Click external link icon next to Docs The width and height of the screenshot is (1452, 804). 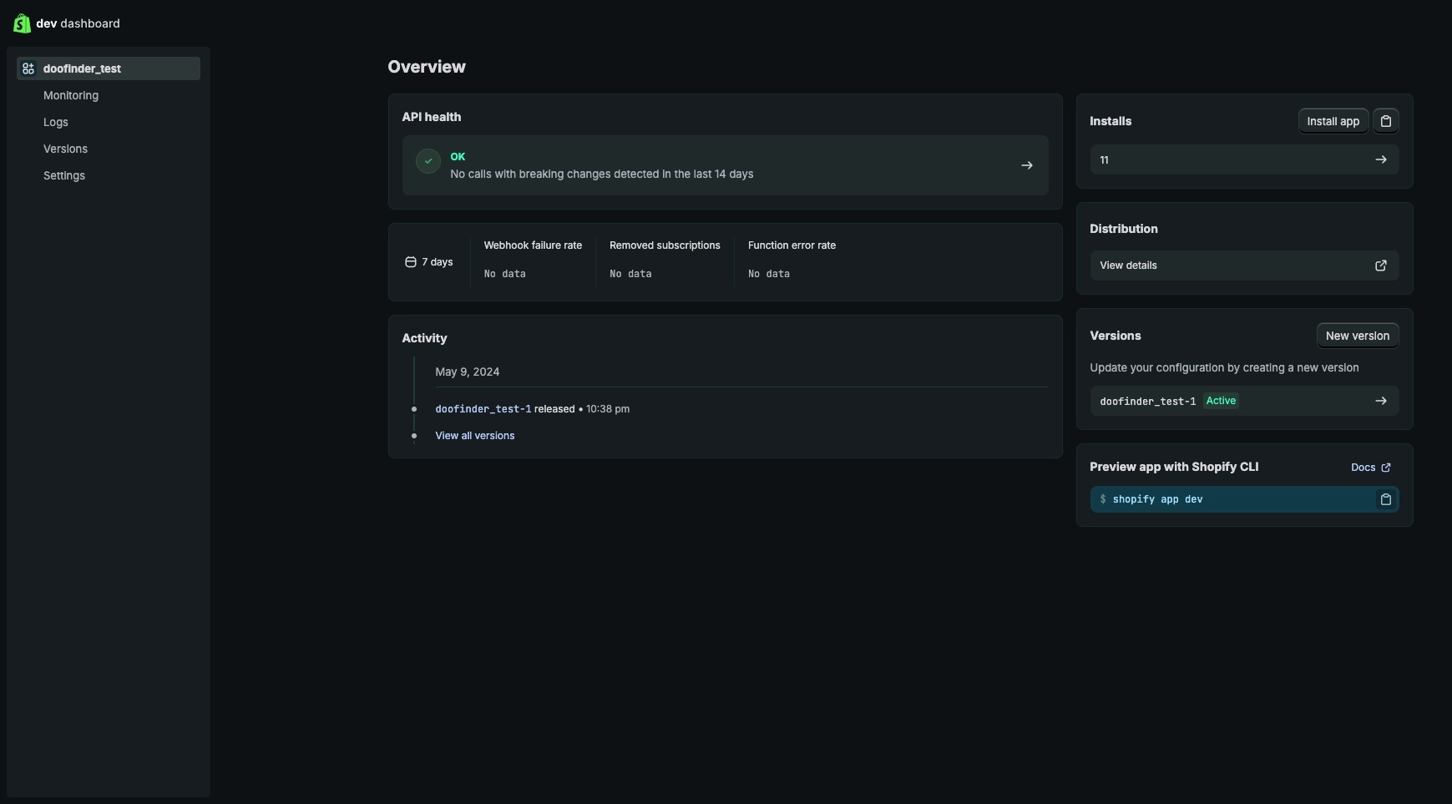[x=1386, y=468]
